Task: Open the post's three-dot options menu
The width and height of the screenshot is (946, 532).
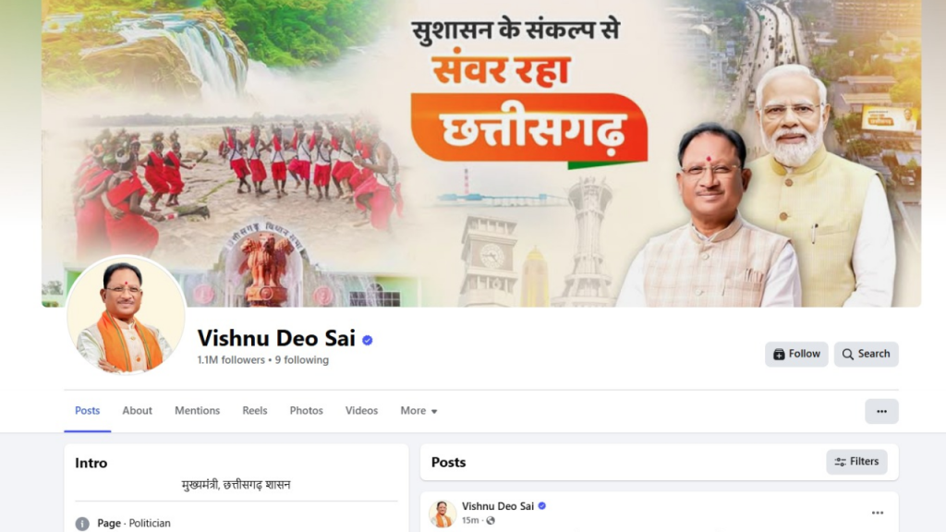Action: (x=878, y=513)
